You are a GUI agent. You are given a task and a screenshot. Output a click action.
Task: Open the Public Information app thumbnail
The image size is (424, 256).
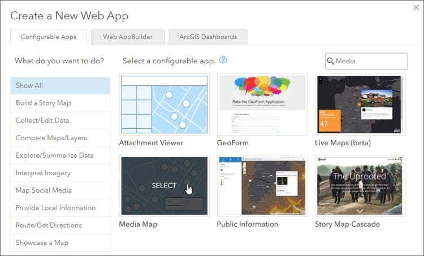[262, 186]
